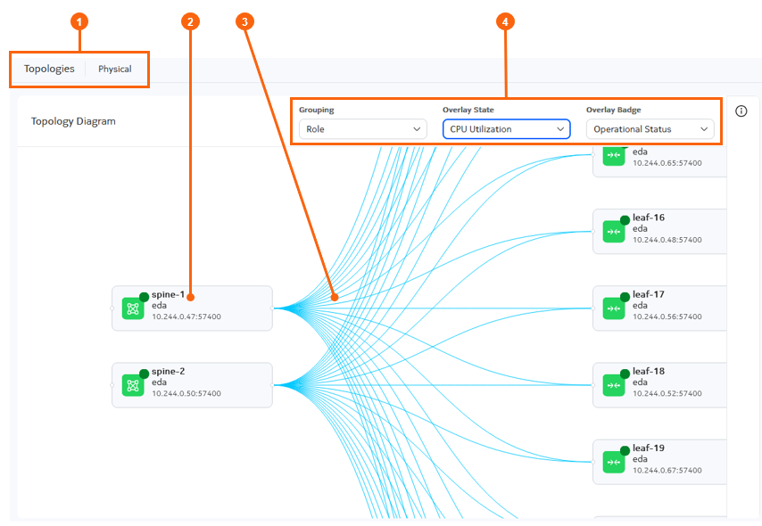Click the spine-2 node switch icon

pos(133,385)
